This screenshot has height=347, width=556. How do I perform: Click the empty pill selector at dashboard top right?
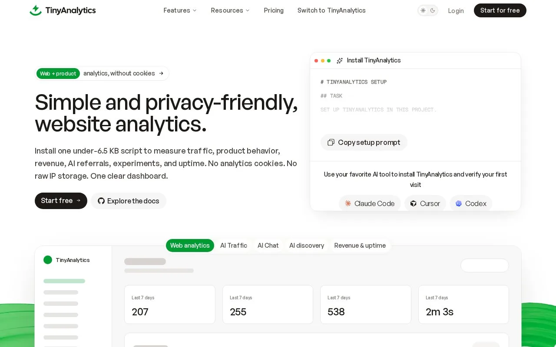pyautogui.click(x=485, y=265)
